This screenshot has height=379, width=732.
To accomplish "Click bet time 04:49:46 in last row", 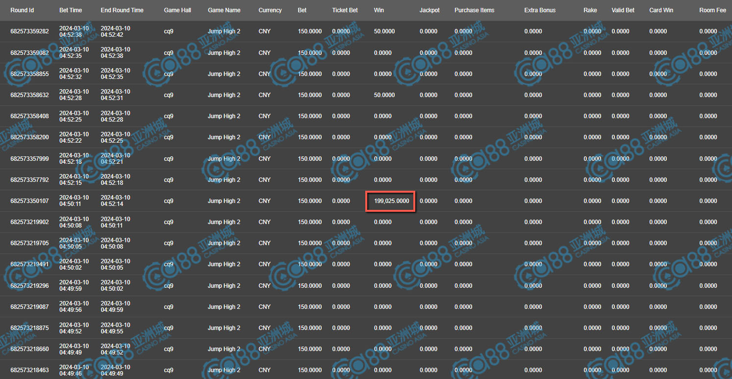I will [70, 374].
